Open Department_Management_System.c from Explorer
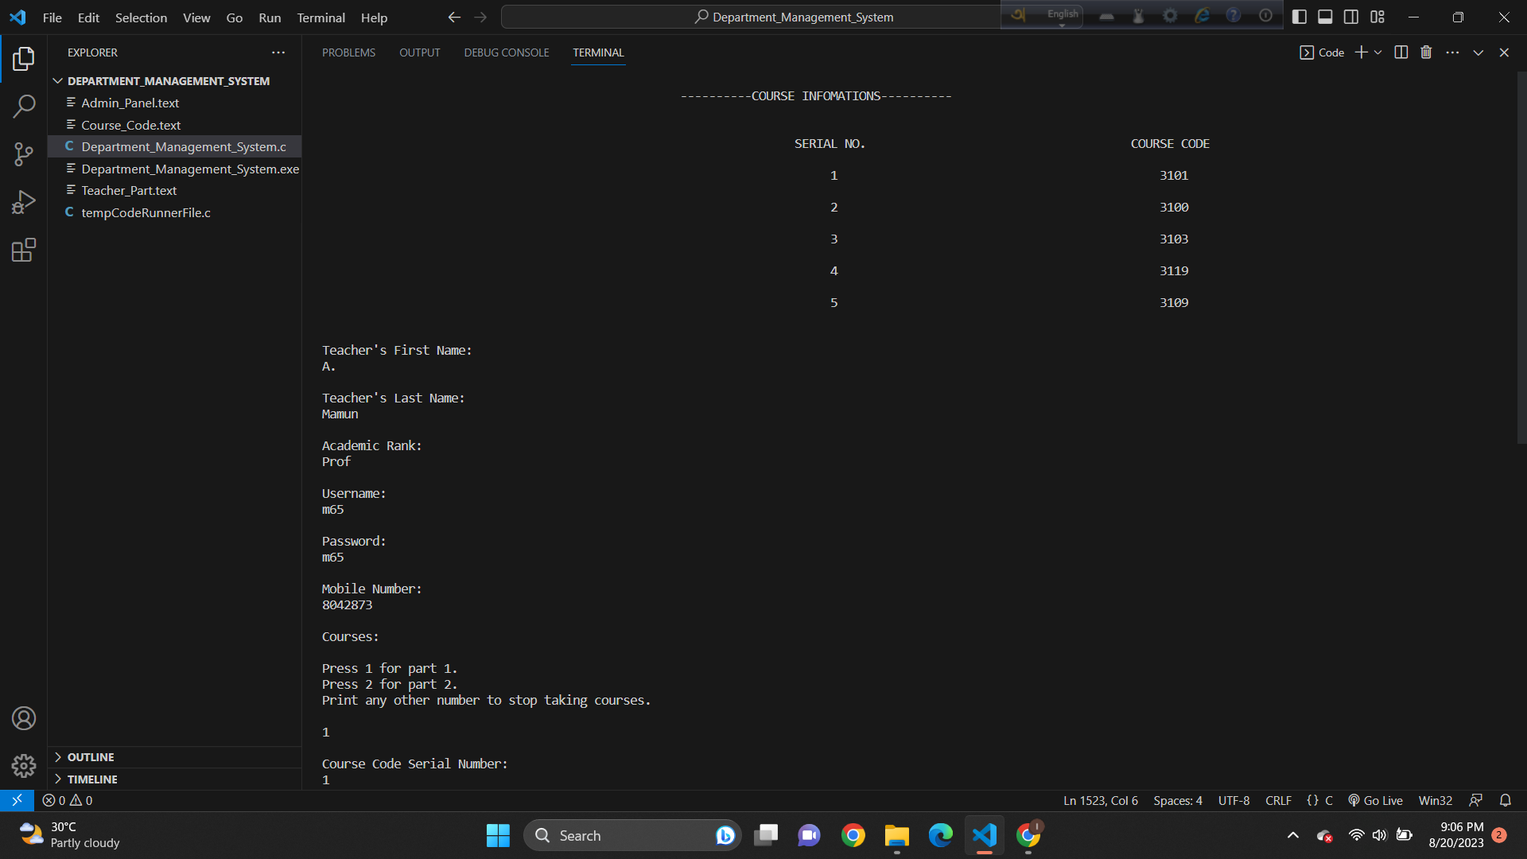Screen dimensions: 1527x859 point(184,146)
